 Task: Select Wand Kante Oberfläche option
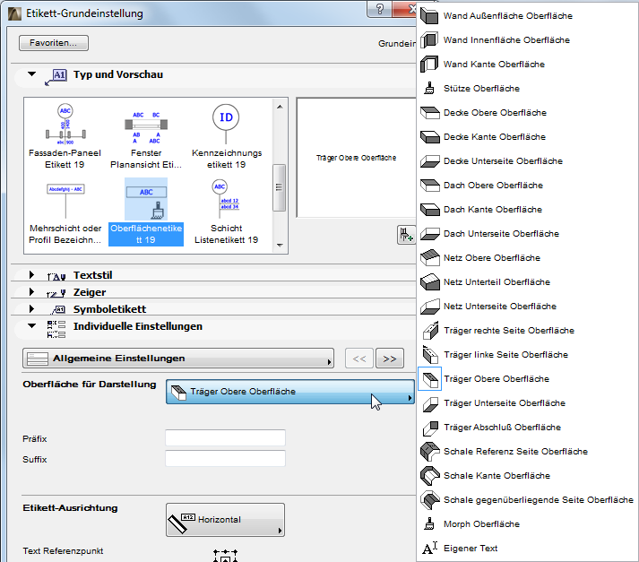527,64
